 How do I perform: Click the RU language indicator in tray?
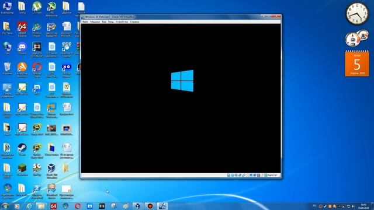(314, 206)
